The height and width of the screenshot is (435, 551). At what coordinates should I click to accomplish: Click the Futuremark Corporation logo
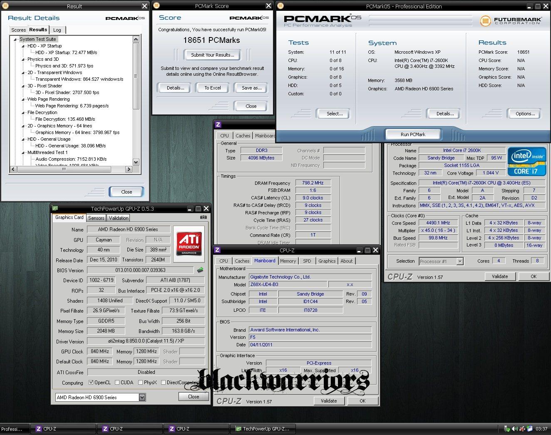(x=511, y=21)
